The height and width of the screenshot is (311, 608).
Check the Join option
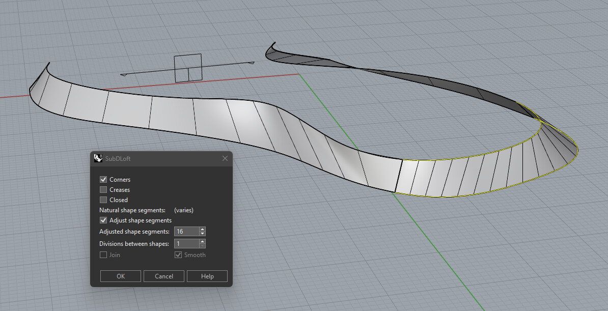coord(103,255)
